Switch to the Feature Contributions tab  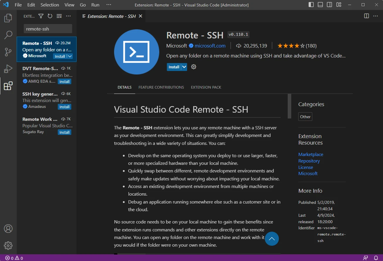161,87
